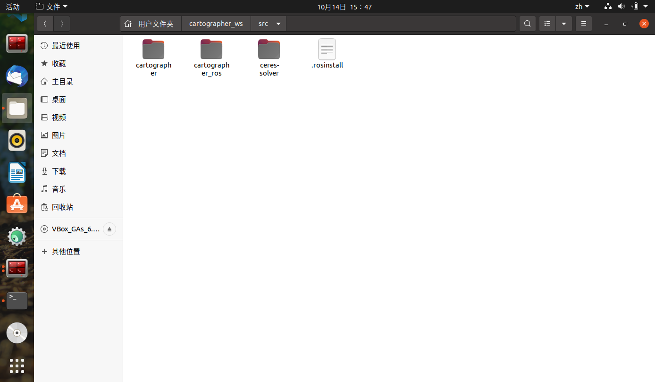Select the .rosinstall file icon

tap(327, 49)
